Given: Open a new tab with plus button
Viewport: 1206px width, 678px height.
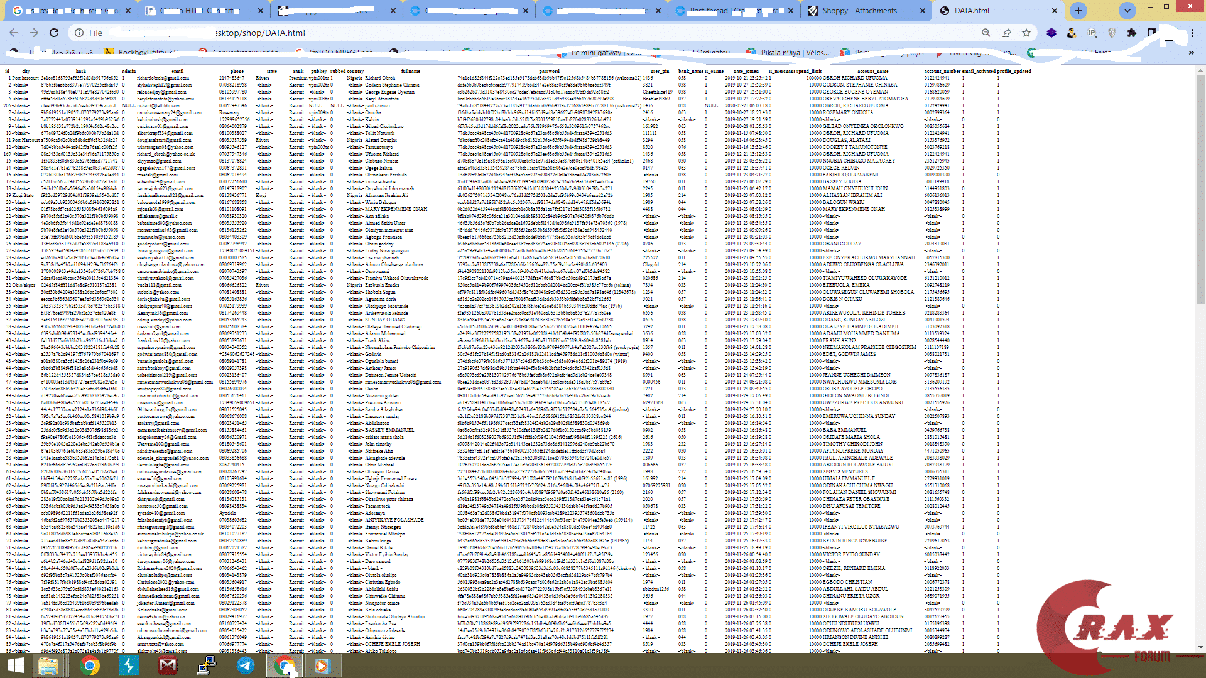Looking at the screenshot, I should pos(1078,11).
